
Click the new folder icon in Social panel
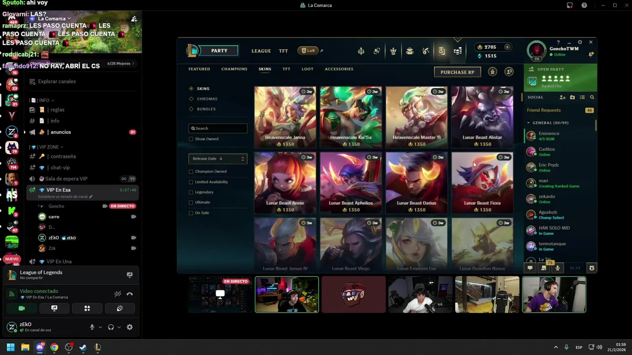pyautogui.click(x=572, y=97)
